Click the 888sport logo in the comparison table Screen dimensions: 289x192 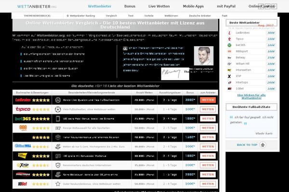click(23, 128)
